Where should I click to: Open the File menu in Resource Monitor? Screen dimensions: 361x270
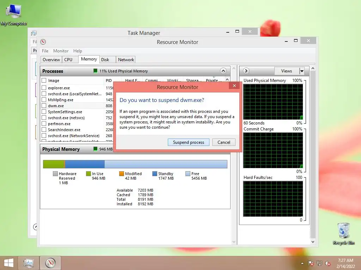point(45,51)
